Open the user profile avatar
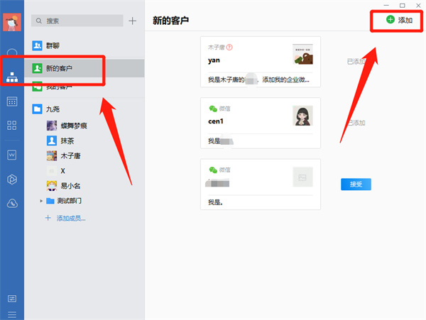This screenshot has width=426, height=320. [x=12, y=22]
